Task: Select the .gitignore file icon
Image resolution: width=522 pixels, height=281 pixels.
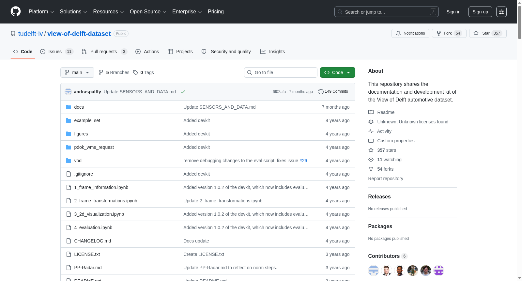Action: (69, 174)
